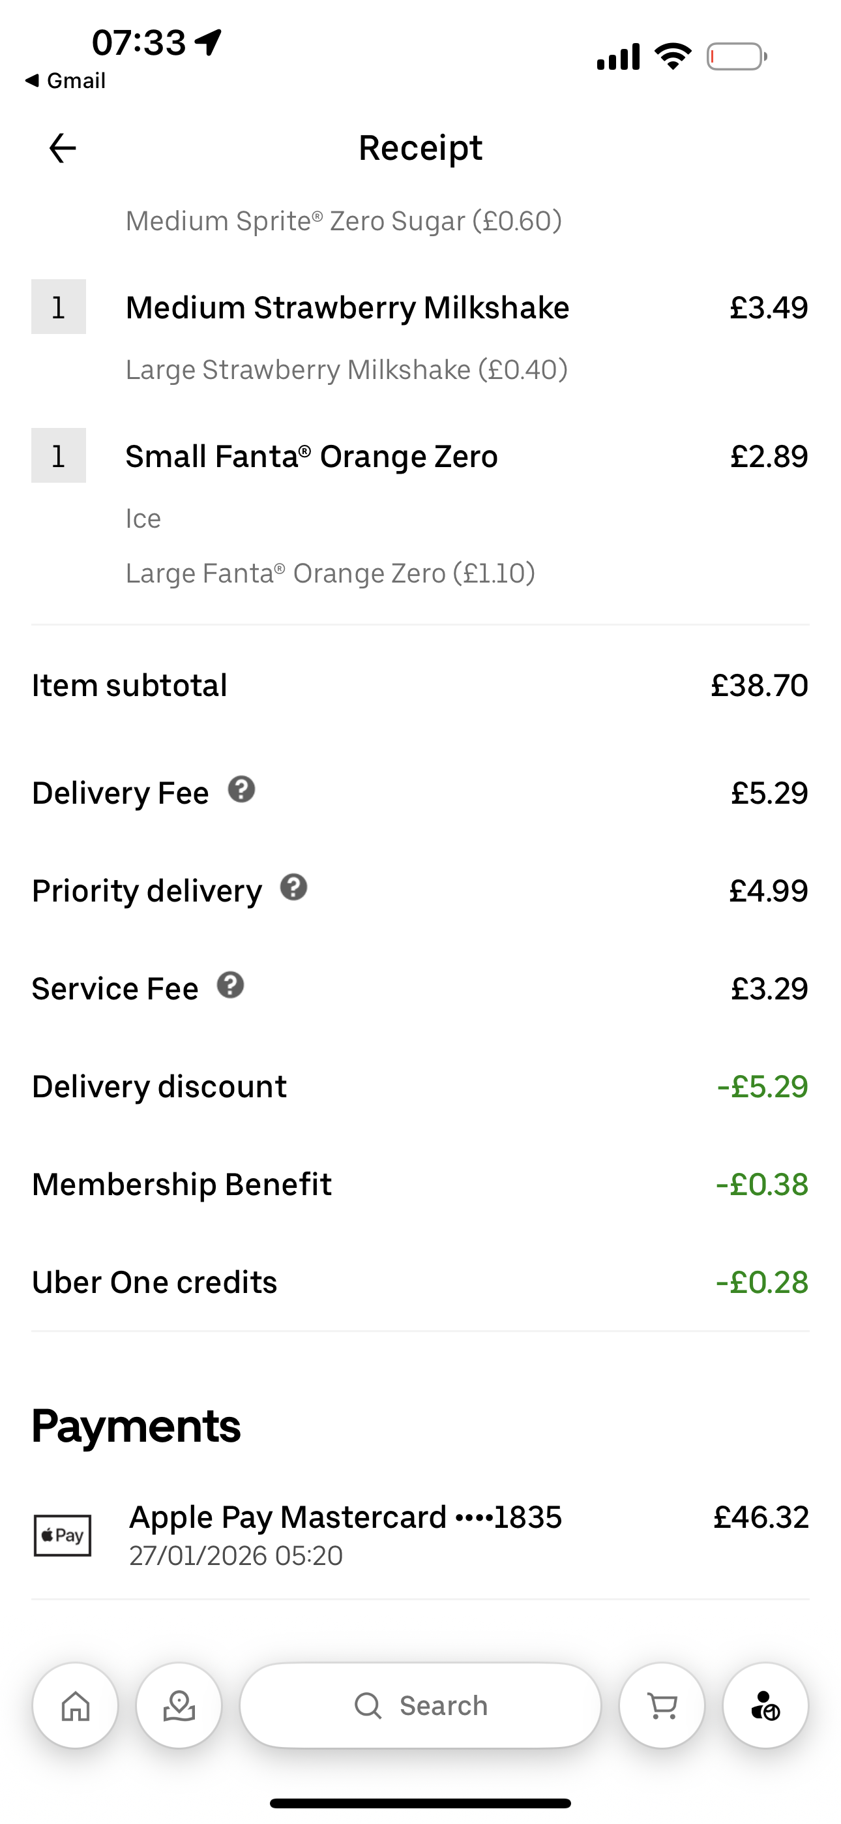Tap the Small Fanta Orange Zero item
The width and height of the screenshot is (841, 1824).
click(312, 457)
